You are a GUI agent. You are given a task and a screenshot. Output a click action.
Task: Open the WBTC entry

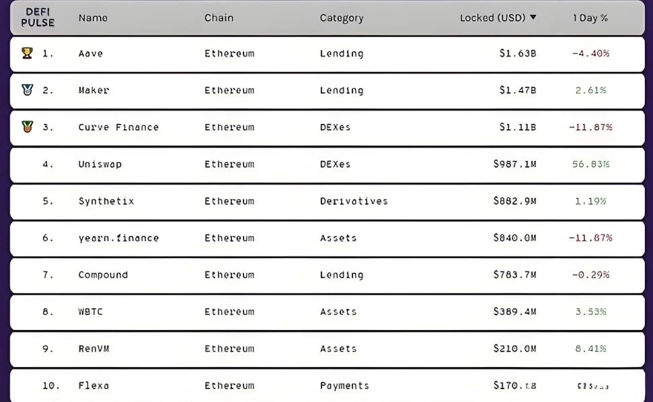tap(90, 312)
